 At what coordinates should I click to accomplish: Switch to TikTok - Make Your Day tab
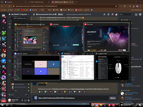(39, 2)
